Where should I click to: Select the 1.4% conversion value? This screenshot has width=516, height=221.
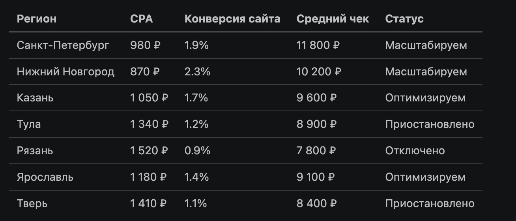click(196, 177)
